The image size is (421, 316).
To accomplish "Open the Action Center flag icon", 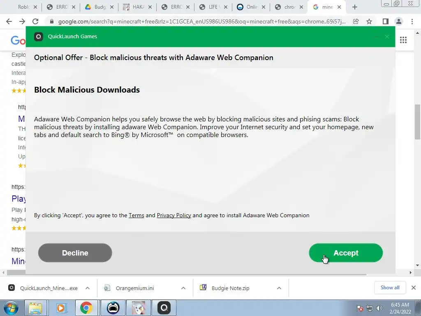I will click(x=359, y=308).
